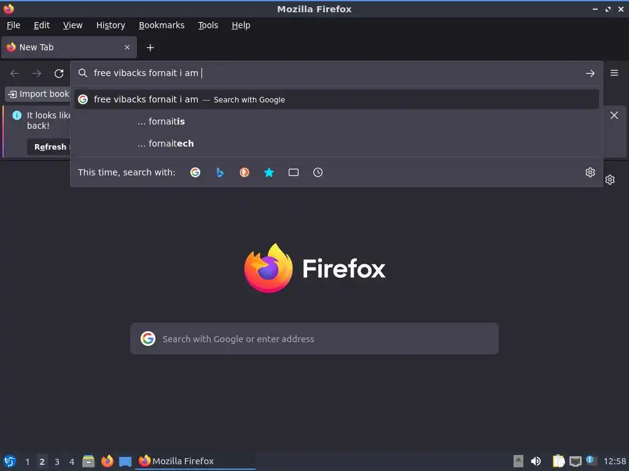Open the clipboard tray icon
The width and height of the screenshot is (629, 471).
pos(558,461)
